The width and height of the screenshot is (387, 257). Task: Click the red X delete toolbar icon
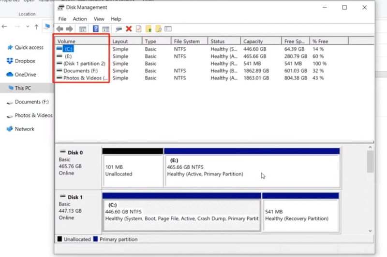tap(129, 29)
